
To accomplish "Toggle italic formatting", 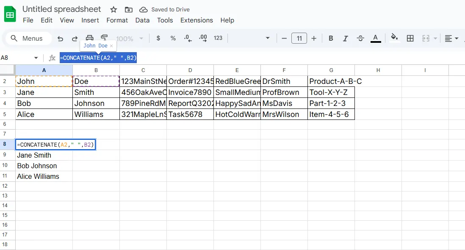I will point(345,39).
